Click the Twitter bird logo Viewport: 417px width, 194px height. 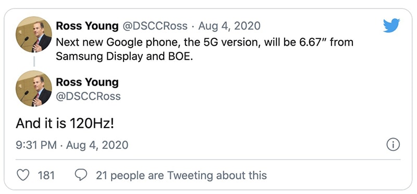click(391, 25)
